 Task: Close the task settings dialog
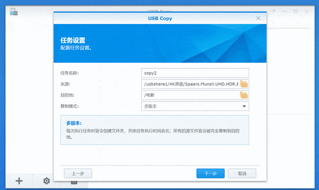pos(258,18)
